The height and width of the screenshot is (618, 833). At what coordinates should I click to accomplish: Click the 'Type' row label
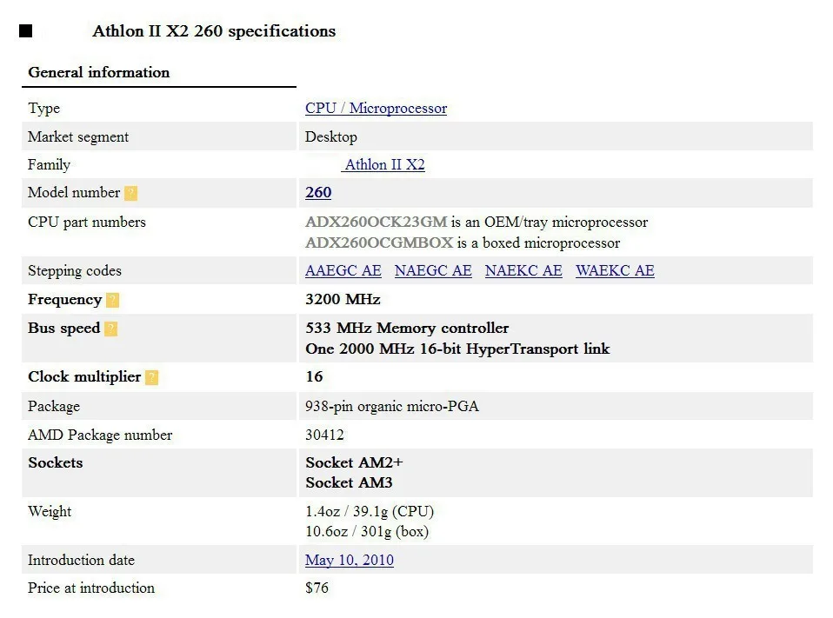[43, 109]
